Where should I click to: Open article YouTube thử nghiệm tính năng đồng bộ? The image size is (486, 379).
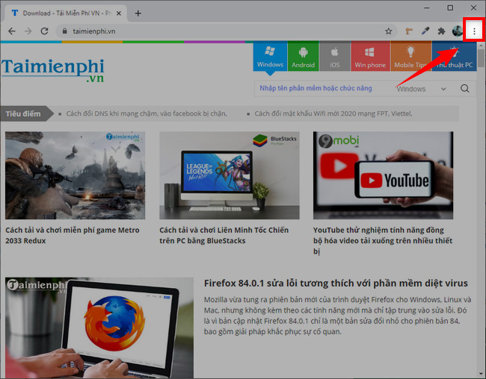click(383, 241)
